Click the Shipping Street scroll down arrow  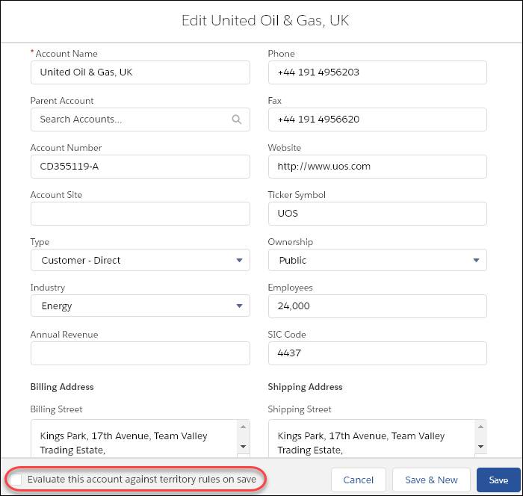[x=480, y=447]
